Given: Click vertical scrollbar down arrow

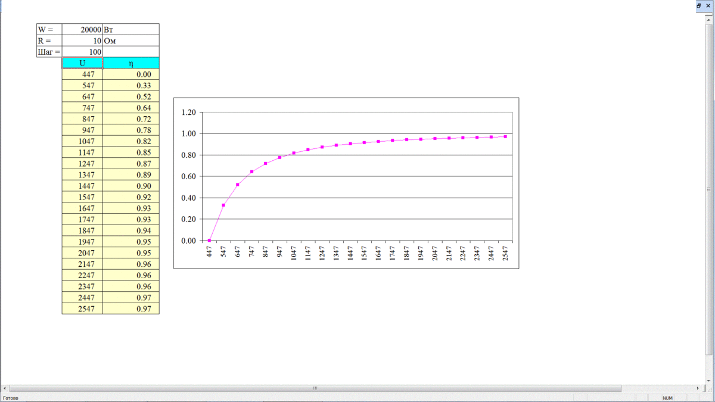Looking at the screenshot, I should click(708, 381).
